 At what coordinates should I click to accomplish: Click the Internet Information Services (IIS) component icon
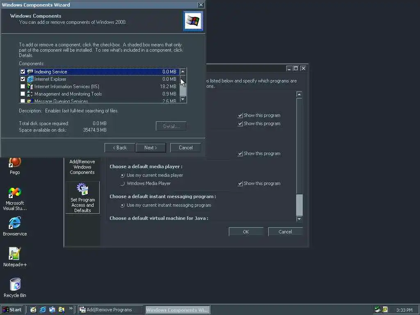(30, 87)
